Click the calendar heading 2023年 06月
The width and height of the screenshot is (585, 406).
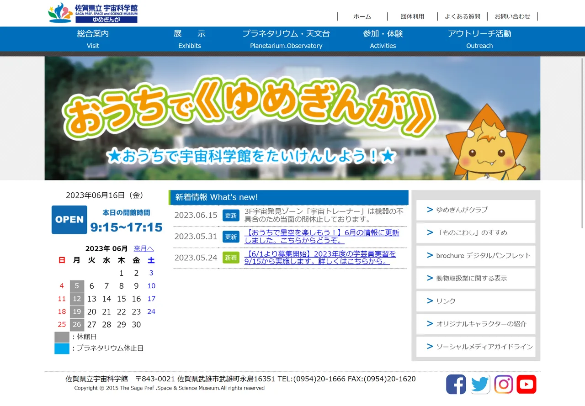point(106,248)
